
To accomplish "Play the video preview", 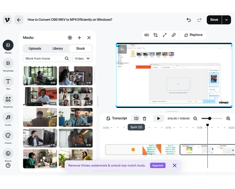I will tap(158, 118).
